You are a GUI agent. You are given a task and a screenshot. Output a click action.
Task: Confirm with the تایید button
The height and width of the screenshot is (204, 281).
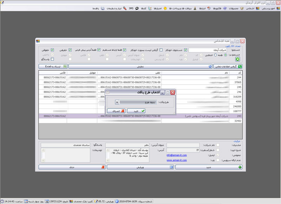[136, 111]
